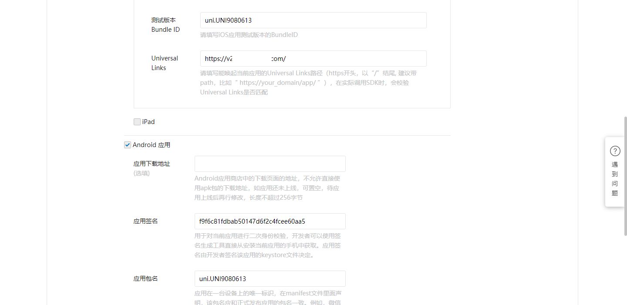This screenshot has width=627, height=305.
Task: Check the iPad checkbox
Action: point(137,122)
